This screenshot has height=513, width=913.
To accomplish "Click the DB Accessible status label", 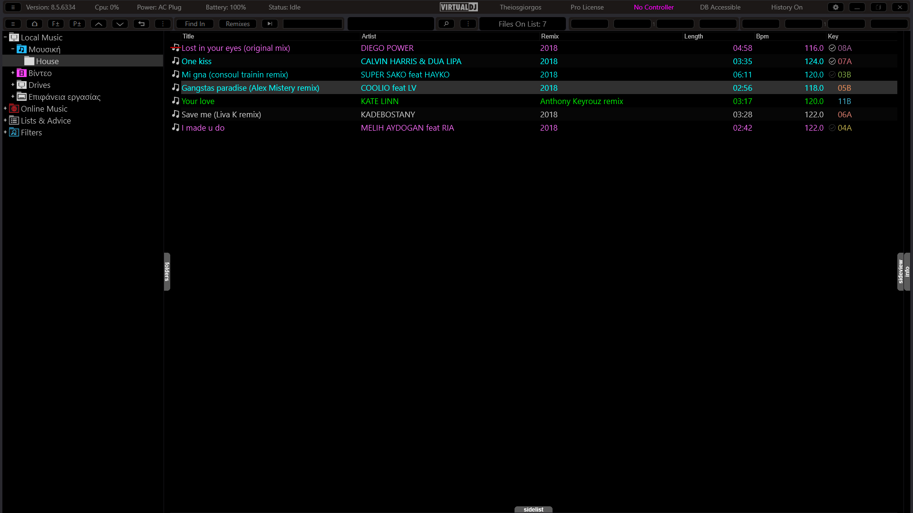I will 720,7.
